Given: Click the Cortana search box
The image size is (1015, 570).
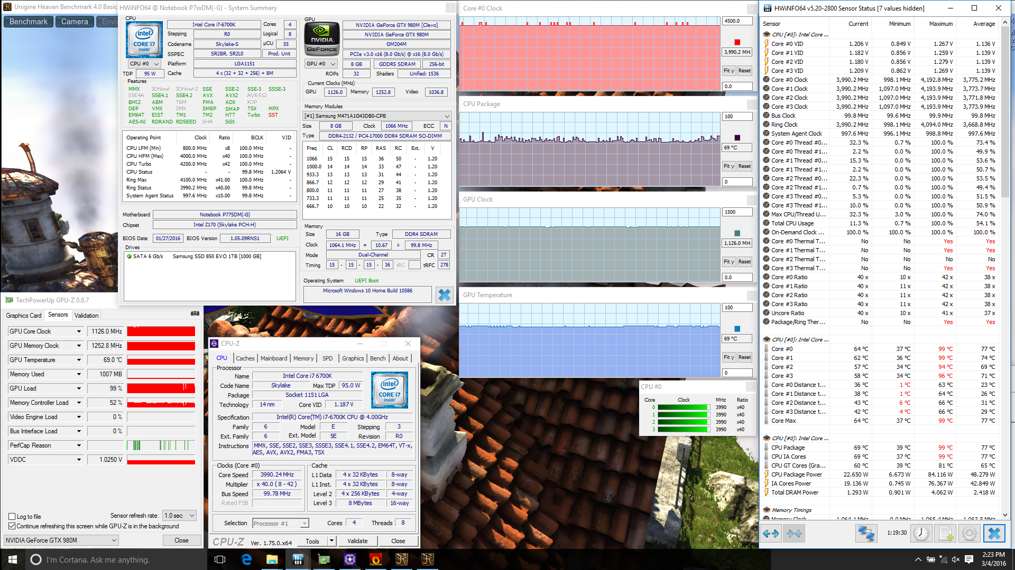Looking at the screenshot, I should coord(115,559).
